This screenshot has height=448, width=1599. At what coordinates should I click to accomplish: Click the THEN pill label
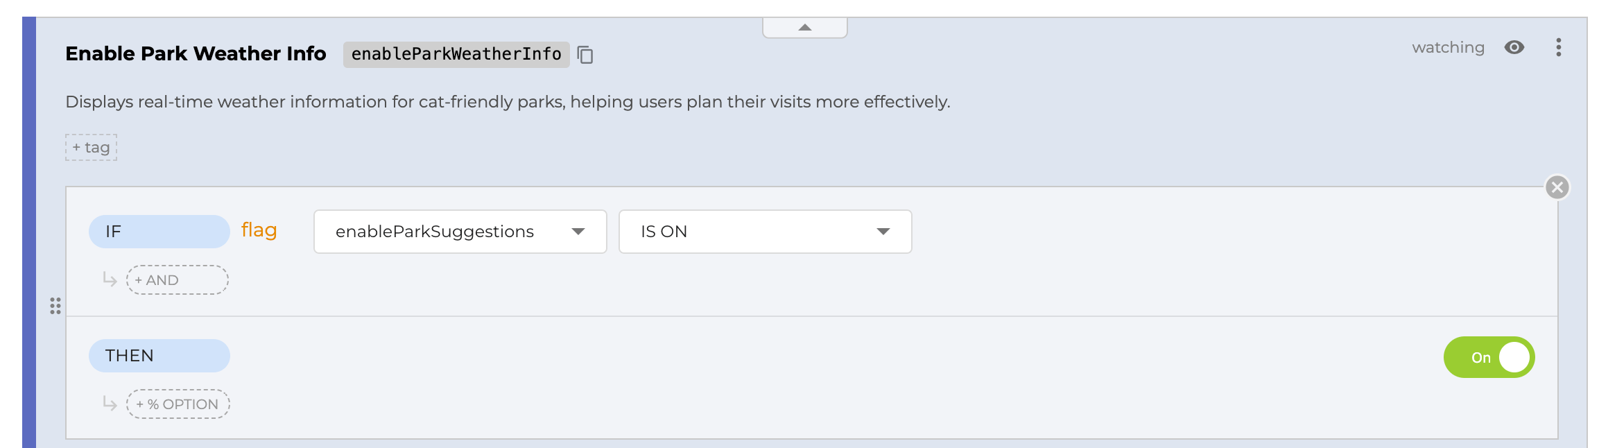click(x=159, y=356)
